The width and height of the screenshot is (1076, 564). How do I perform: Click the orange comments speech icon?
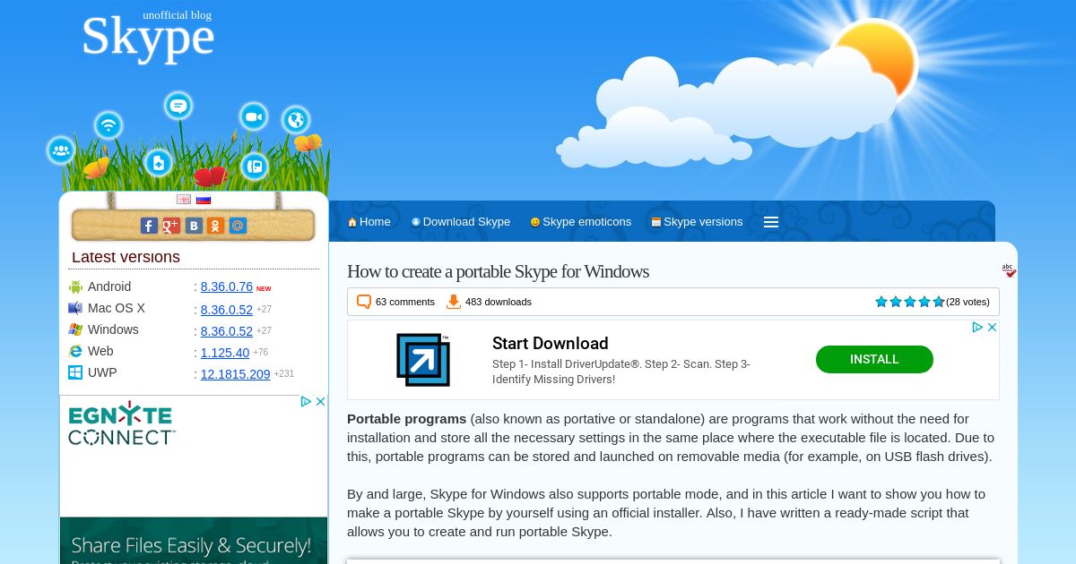(x=364, y=302)
